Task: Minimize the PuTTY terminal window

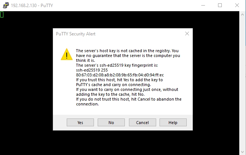Action: [203, 5]
